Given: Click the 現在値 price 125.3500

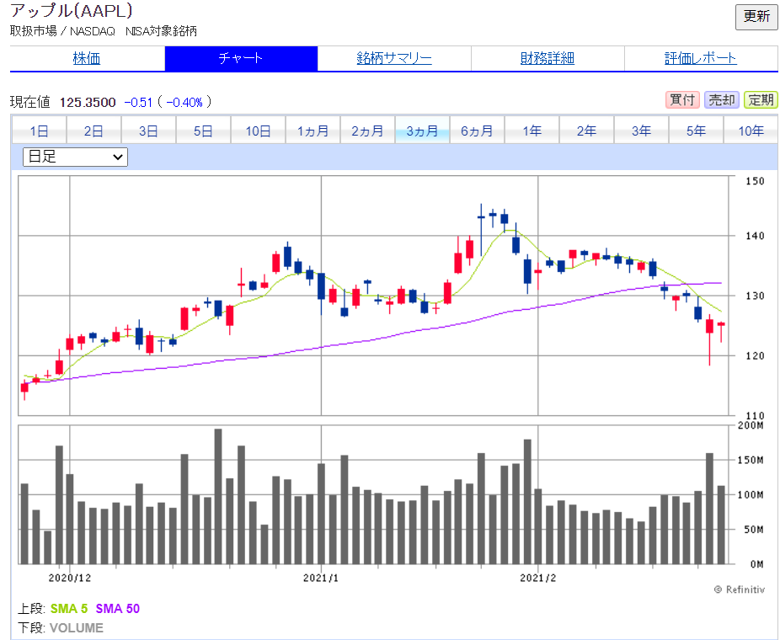Looking at the screenshot, I should [x=88, y=103].
